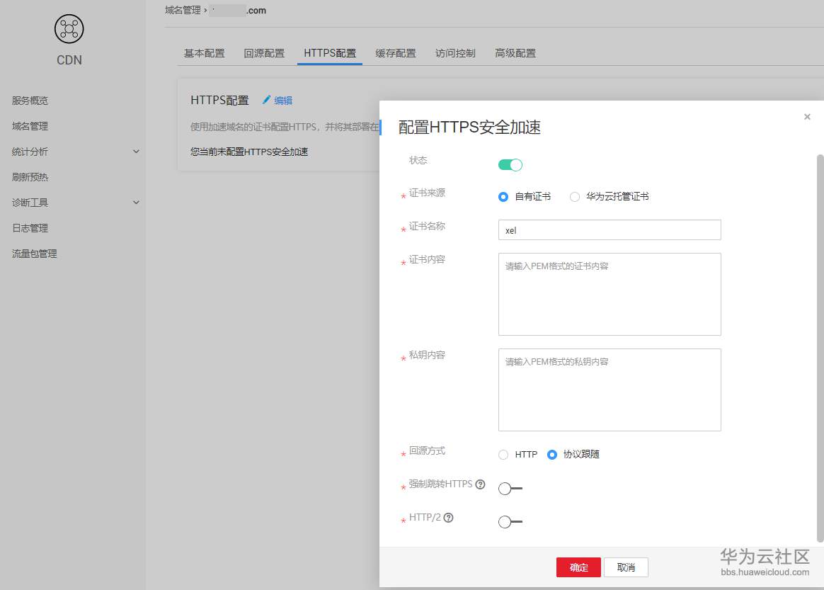
Task: Toggle the 状态 switch off
Action: [510, 164]
